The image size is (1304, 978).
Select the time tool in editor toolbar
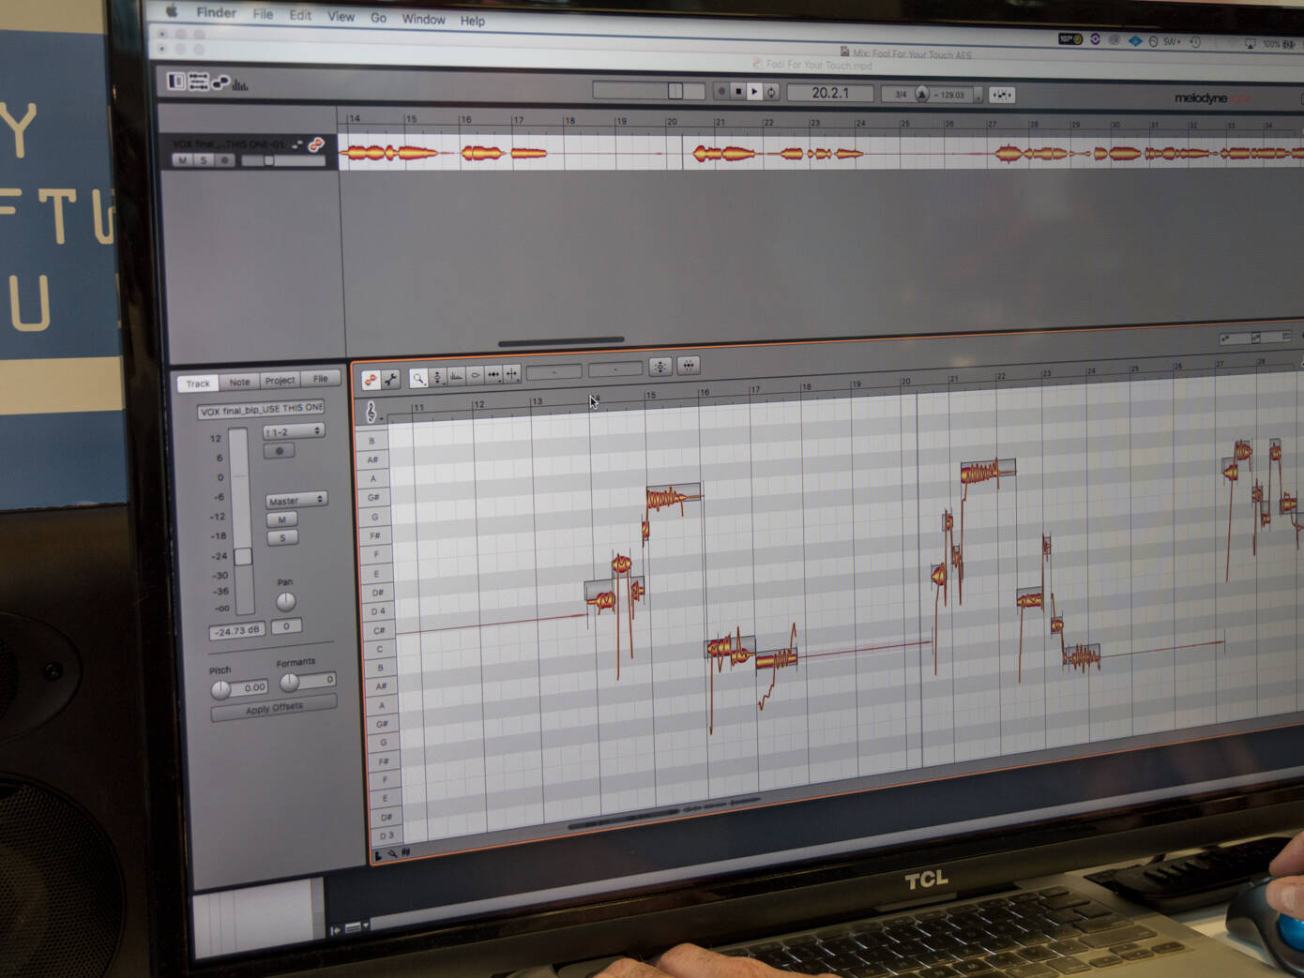tap(493, 374)
